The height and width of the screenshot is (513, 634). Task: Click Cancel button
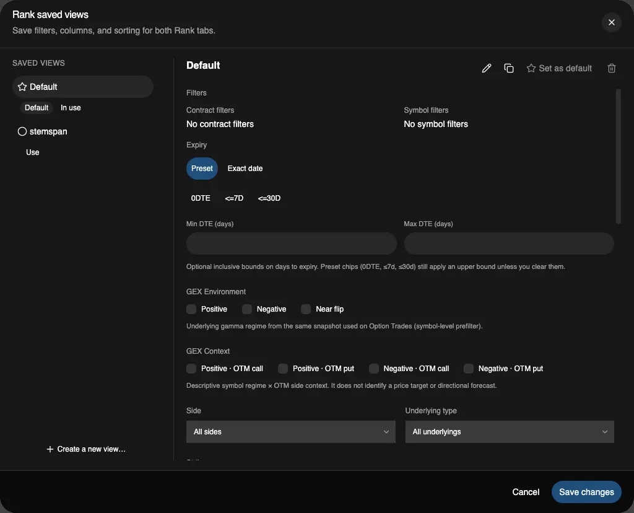[x=526, y=492]
